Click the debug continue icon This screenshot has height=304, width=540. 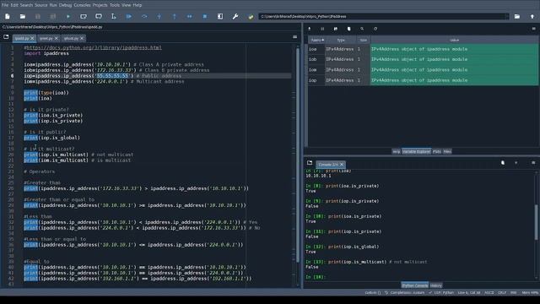(189, 17)
